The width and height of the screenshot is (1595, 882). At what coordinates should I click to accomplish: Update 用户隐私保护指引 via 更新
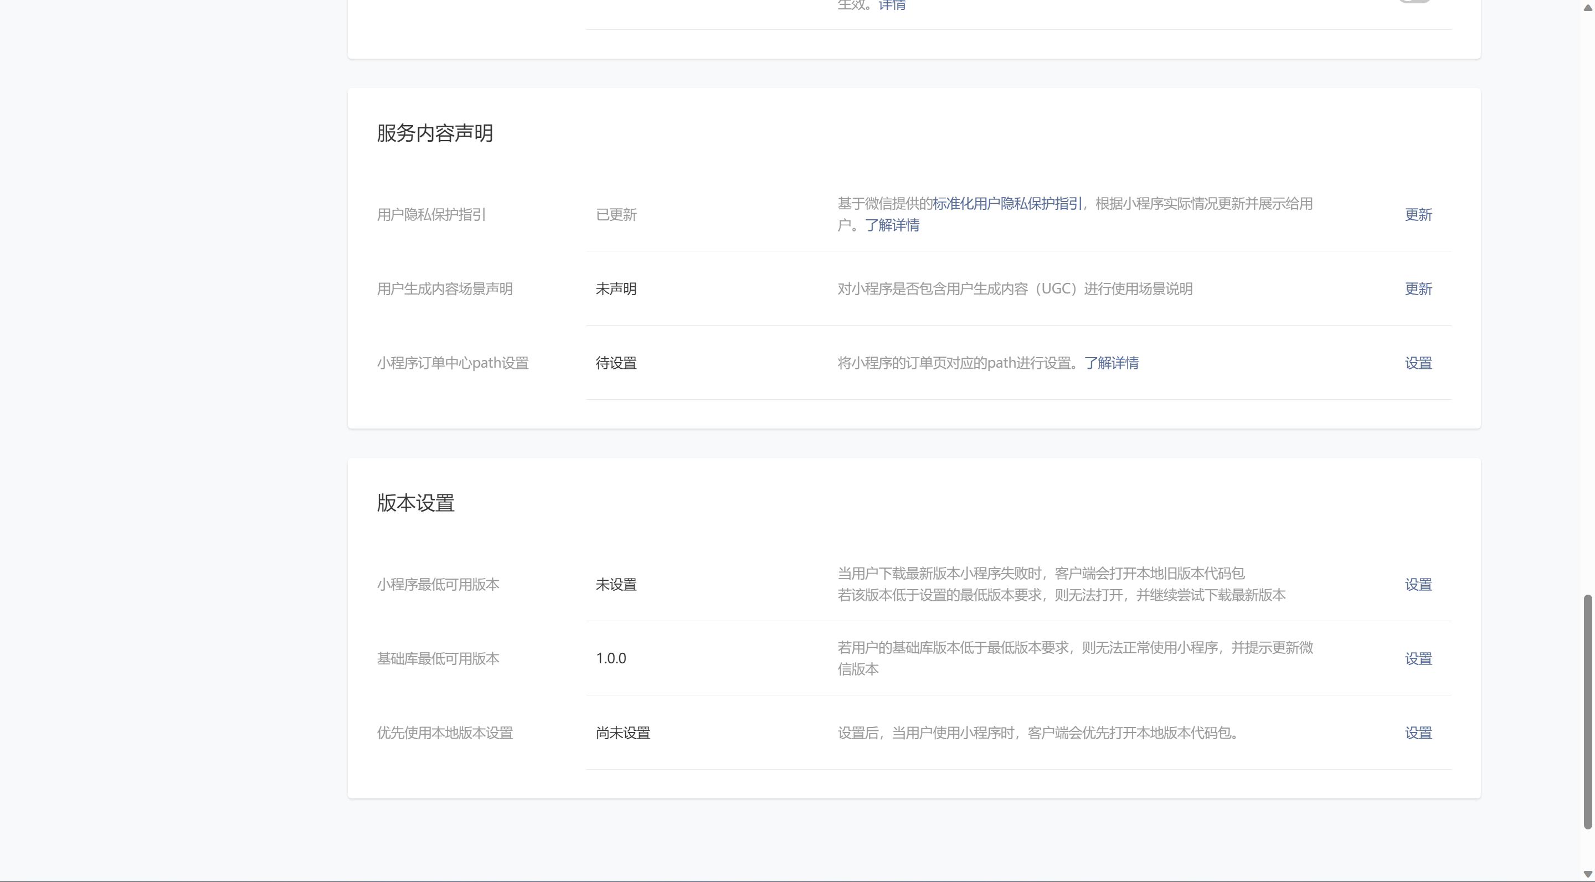1418,215
